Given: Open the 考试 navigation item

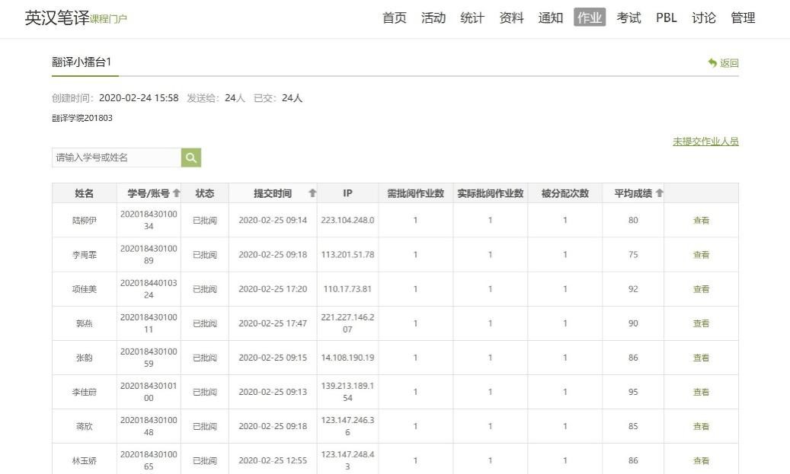Looking at the screenshot, I should tap(628, 17).
